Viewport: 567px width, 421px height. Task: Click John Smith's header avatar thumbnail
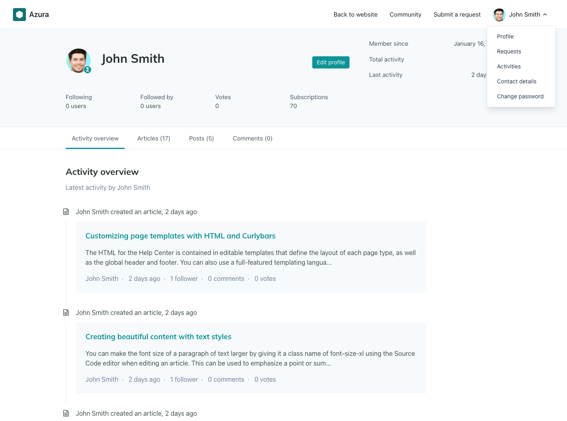click(x=499, y=15)
